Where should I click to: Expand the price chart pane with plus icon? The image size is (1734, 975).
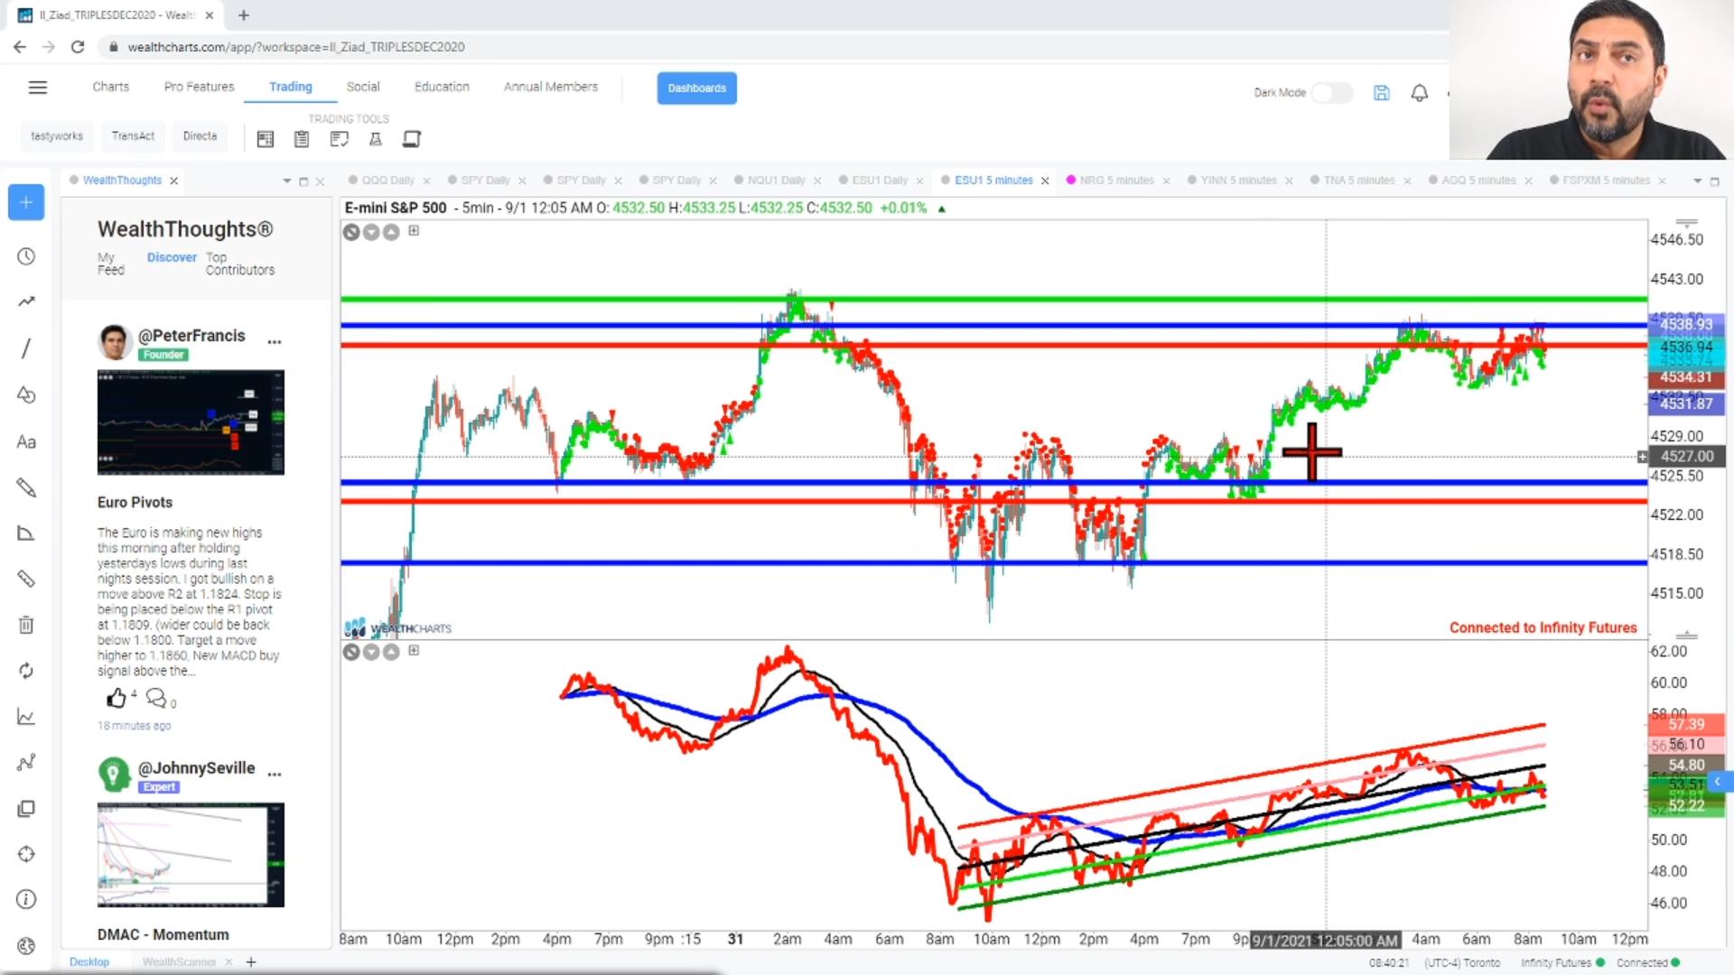(x=414, y=230)
